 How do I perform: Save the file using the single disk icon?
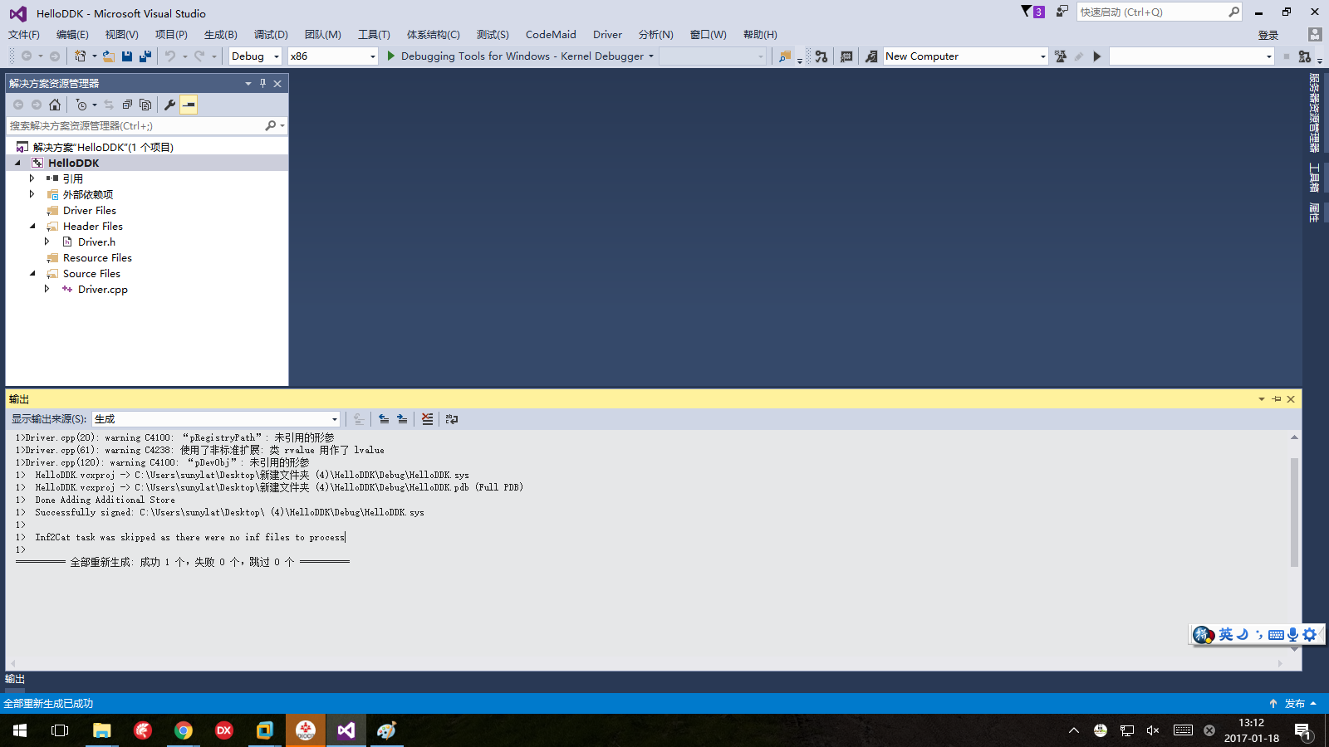127,56
